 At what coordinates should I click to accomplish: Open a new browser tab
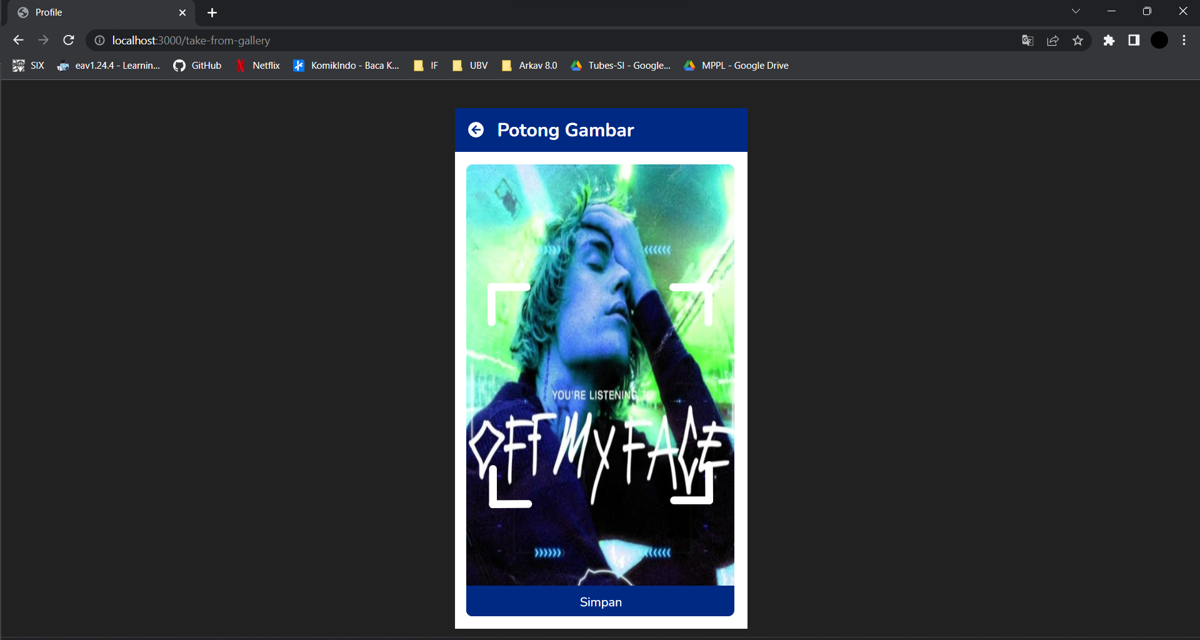pyautogui.click(x=212, y=12)
